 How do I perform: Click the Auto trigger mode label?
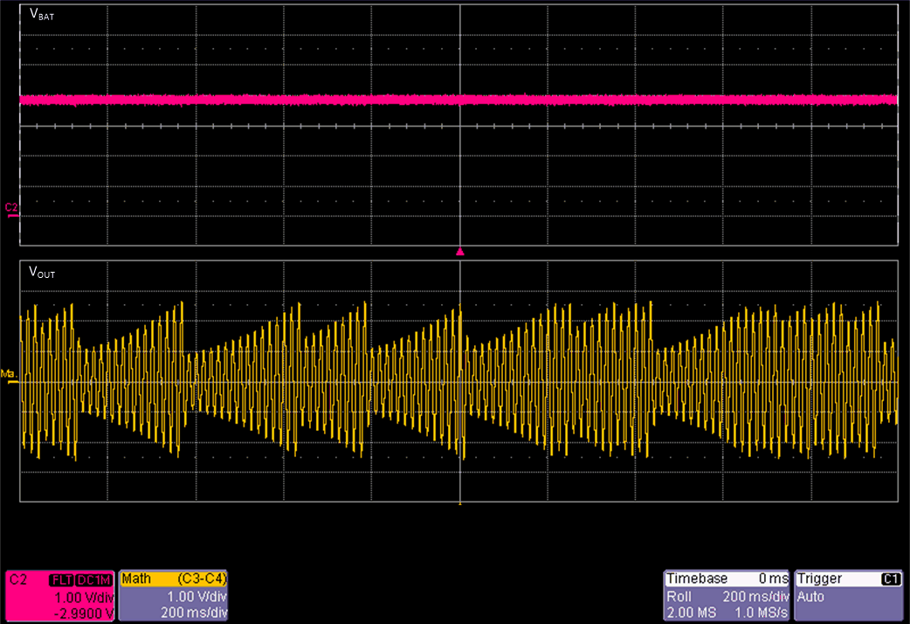coord(811,597)
